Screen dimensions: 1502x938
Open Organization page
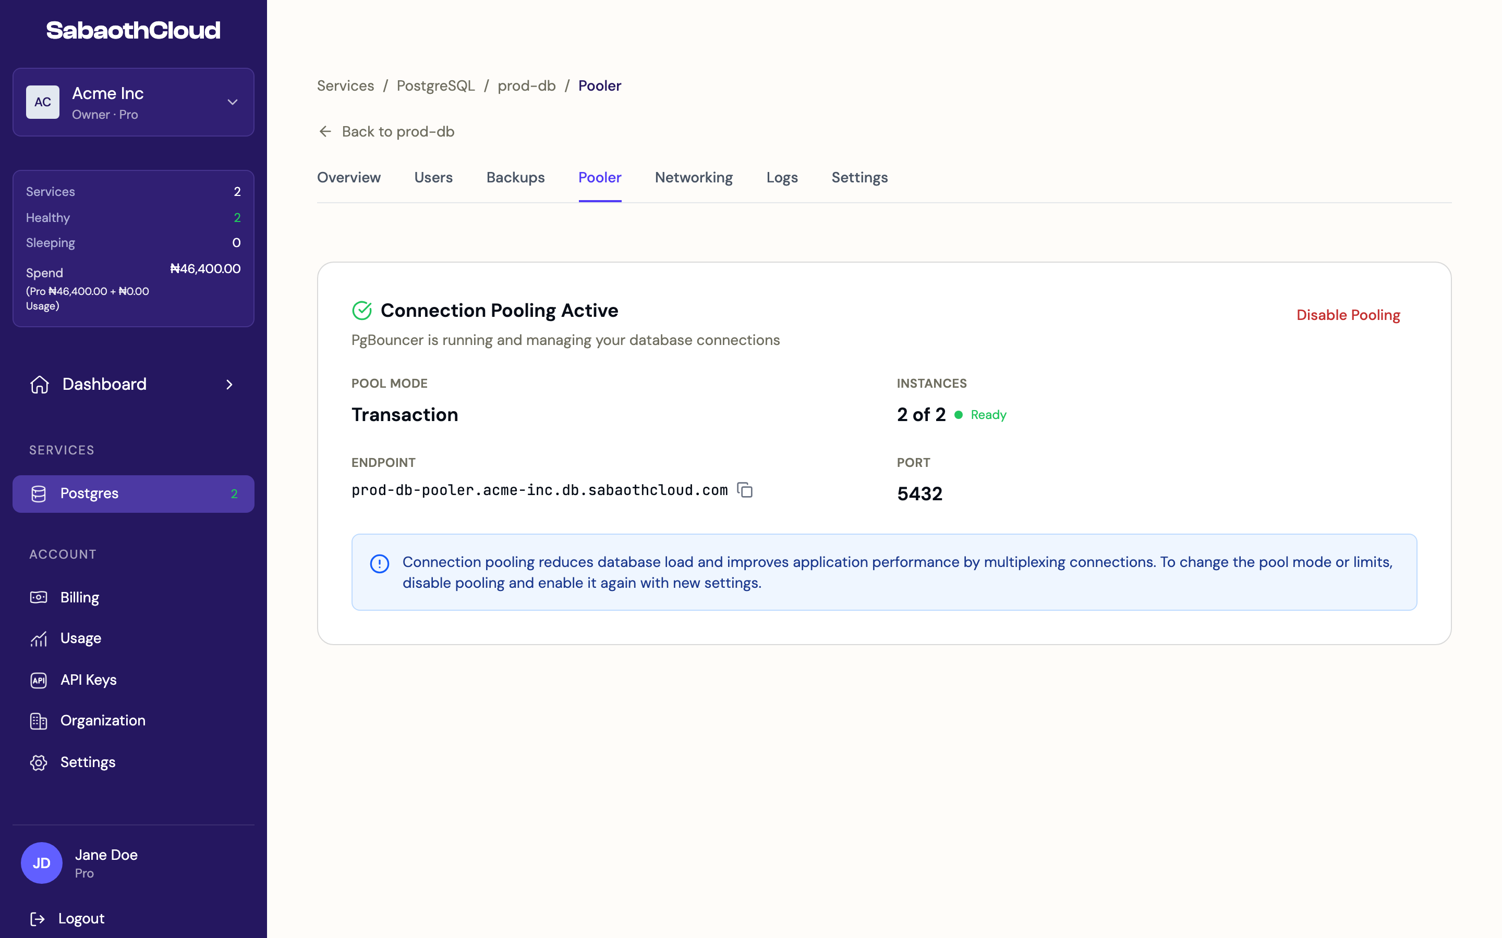pos(103,721)
